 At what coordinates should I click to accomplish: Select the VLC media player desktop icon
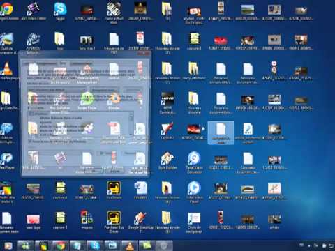coord(7,71)
